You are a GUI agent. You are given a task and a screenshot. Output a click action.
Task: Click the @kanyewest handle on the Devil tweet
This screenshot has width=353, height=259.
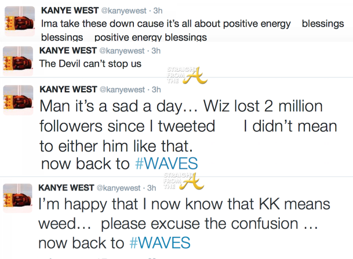coord(122,51)
